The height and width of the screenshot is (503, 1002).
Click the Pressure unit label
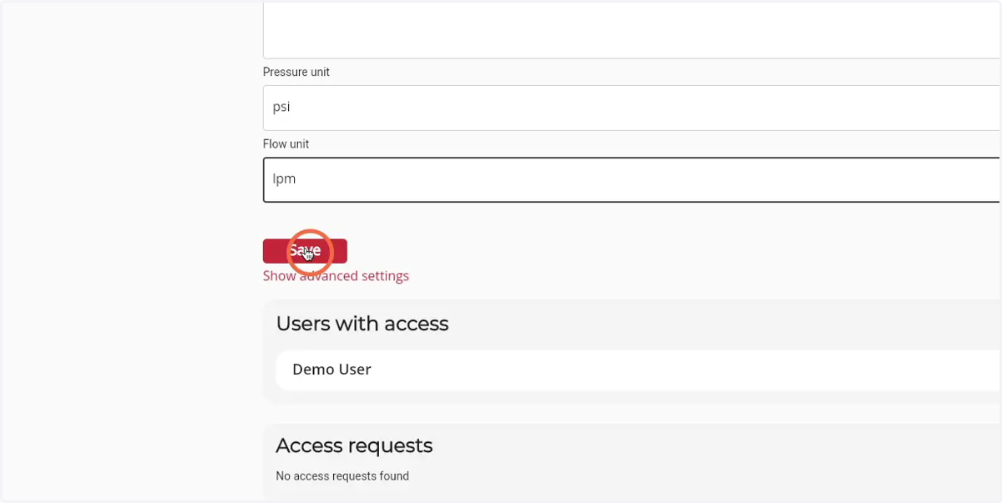pyautogui.click(x=296, y=73)
